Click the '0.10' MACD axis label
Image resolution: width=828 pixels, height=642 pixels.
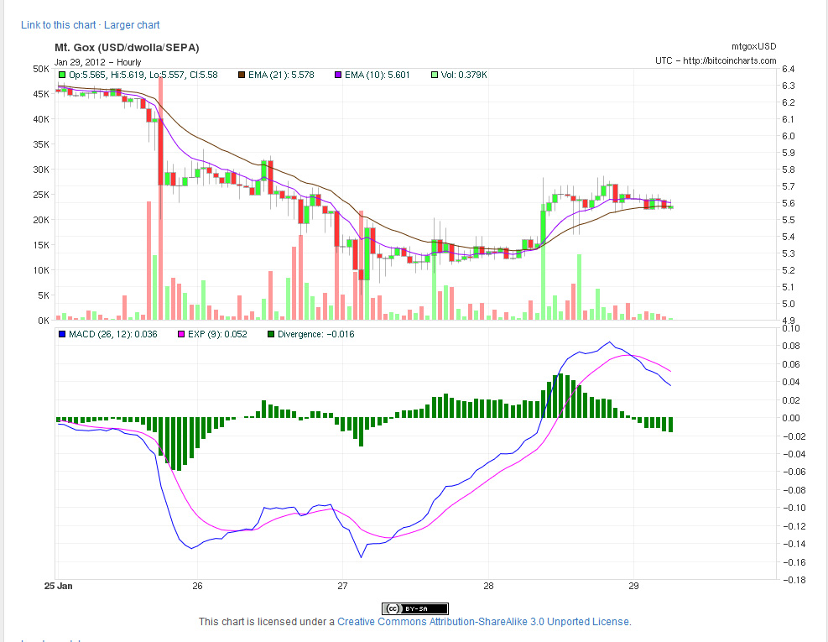pyautogui.click(x=791, y=327)
